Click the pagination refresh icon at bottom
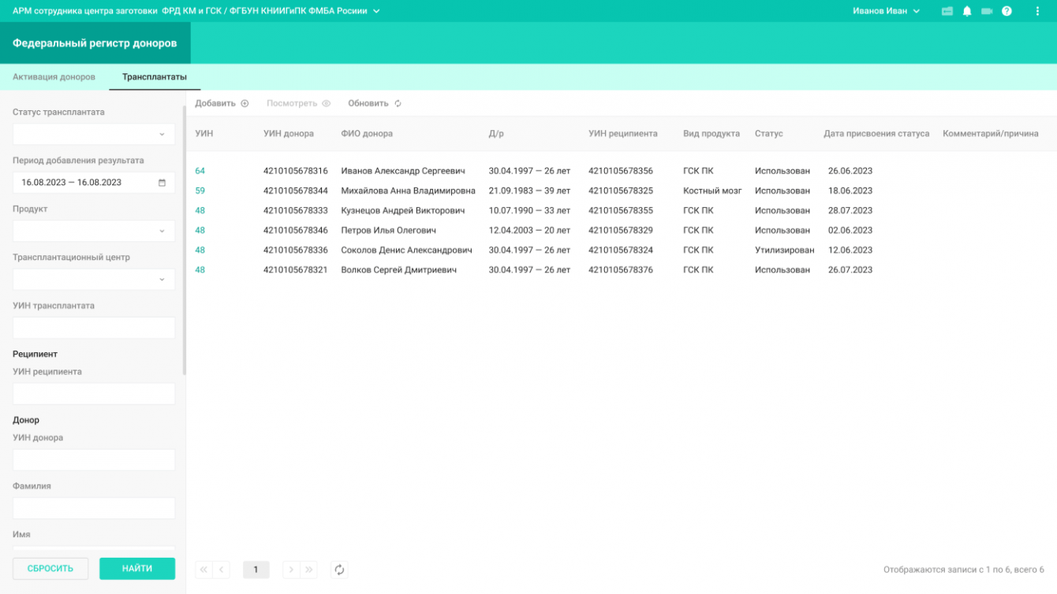Viewport: 1057px width, 594px height. click(x=339, y=570)
